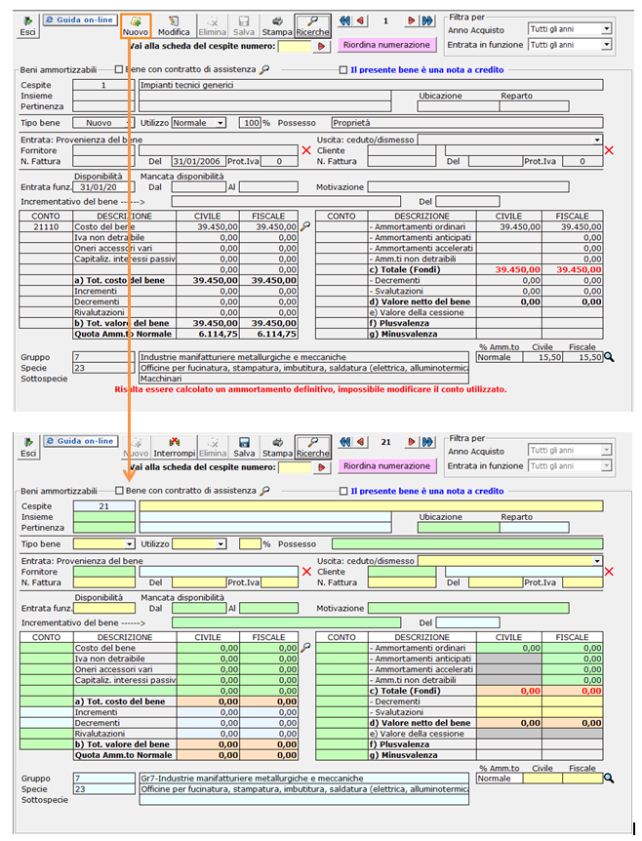Click cespite numero input in cespite 1 window

[x=295, y=47]
